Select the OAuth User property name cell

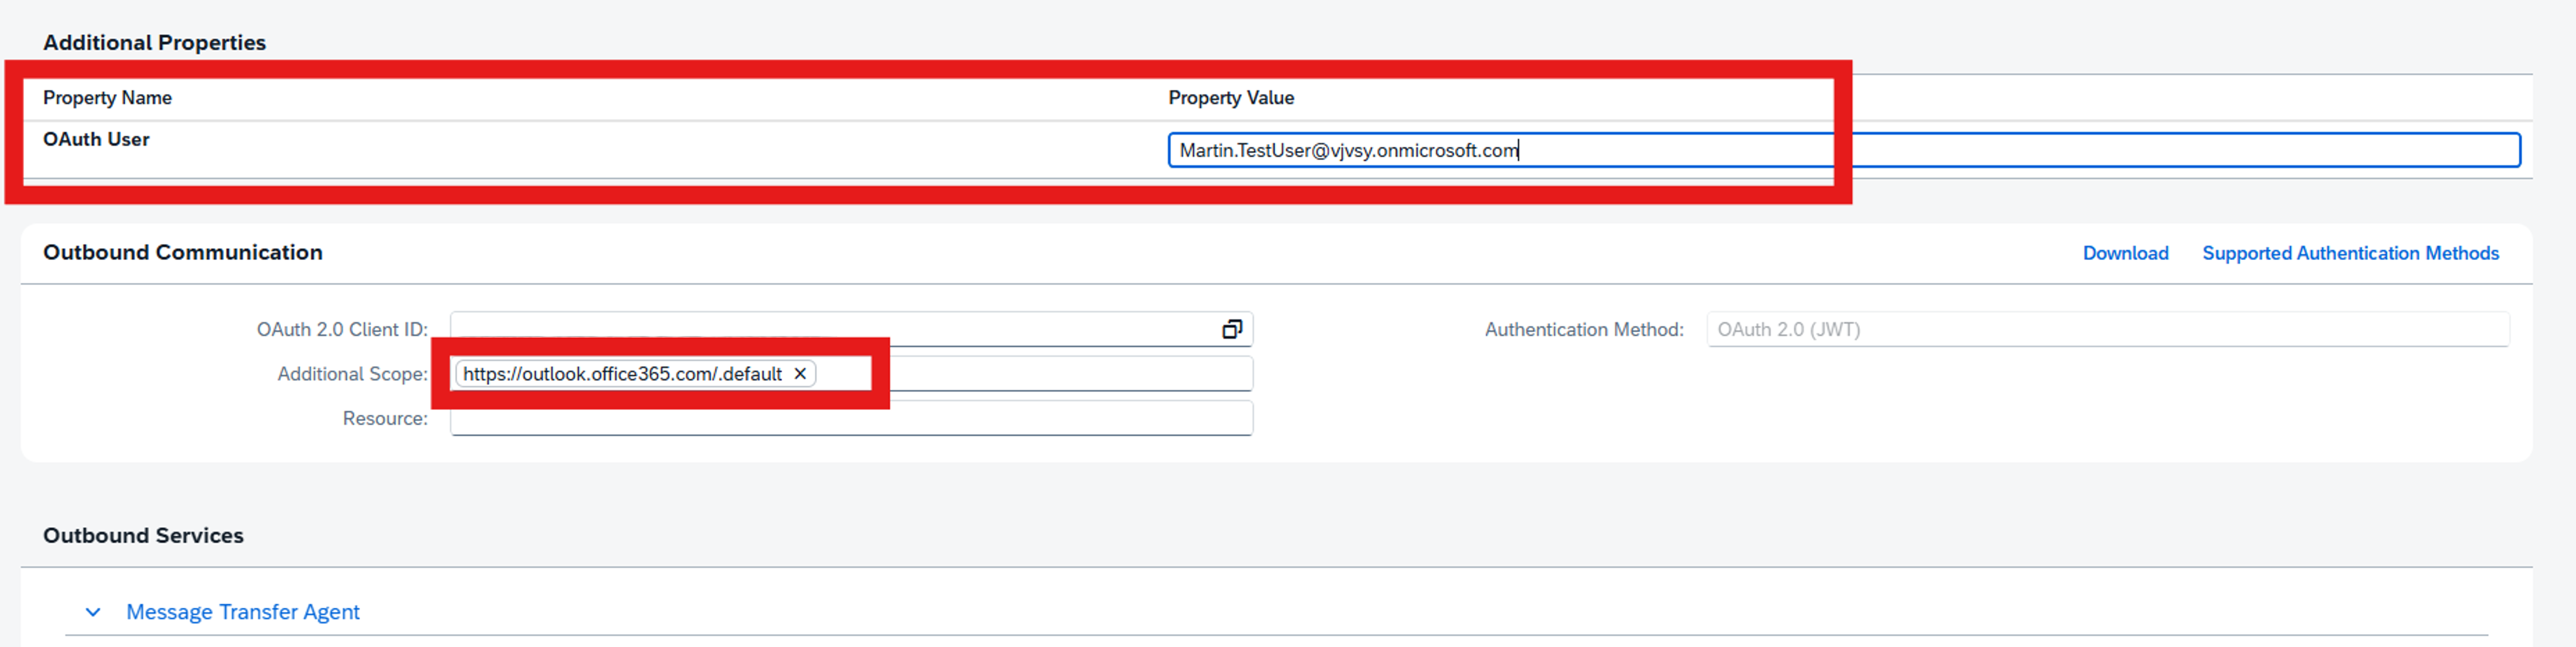[96, 139]
